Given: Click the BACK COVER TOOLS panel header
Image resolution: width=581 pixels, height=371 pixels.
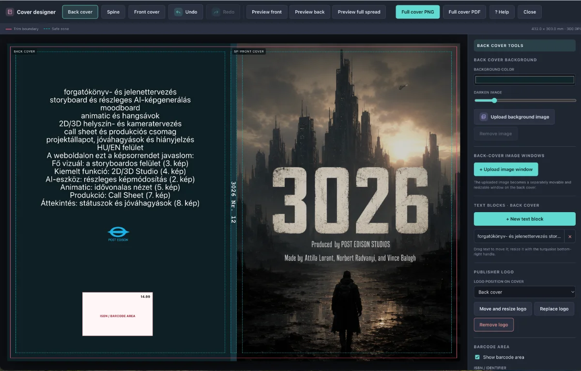Looking at the screenshot, I should [525, 46].
